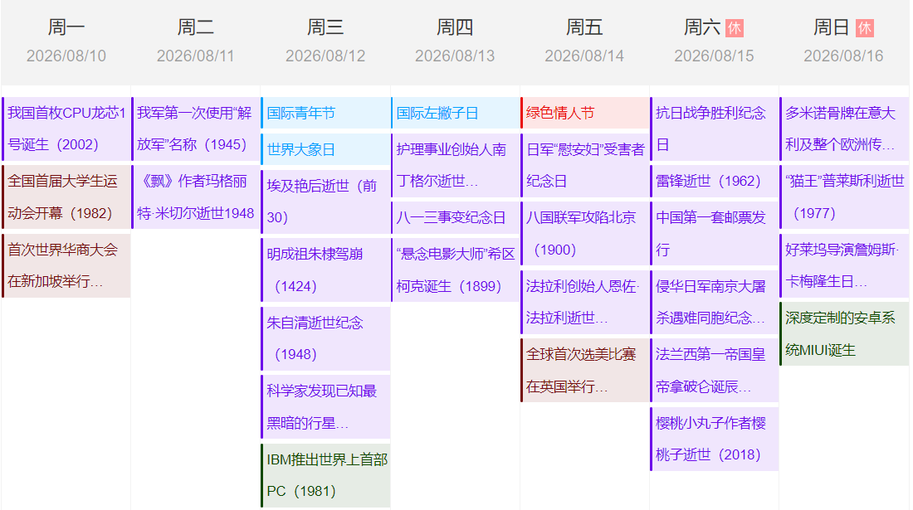Screen dimensions: 913x510
Task: Select the 八一三事变纪念日 entry
Action: [x=455, y=217]
